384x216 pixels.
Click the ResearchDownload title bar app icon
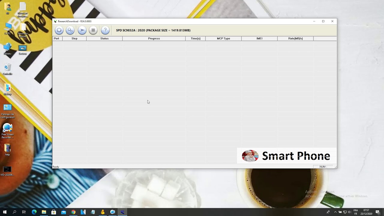point(55,21)
